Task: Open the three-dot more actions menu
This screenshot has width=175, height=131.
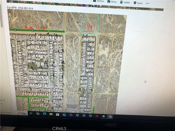Action: (x=147, y=3)
